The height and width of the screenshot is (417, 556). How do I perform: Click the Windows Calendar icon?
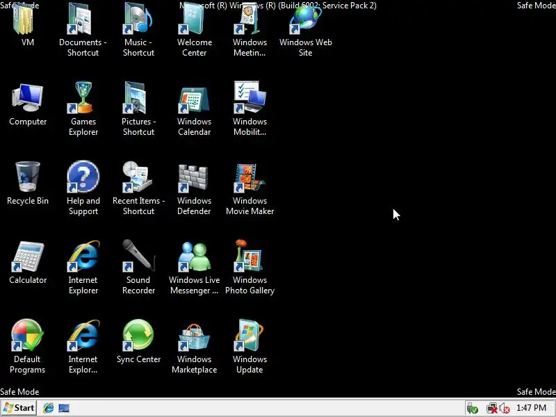[194, 99]
